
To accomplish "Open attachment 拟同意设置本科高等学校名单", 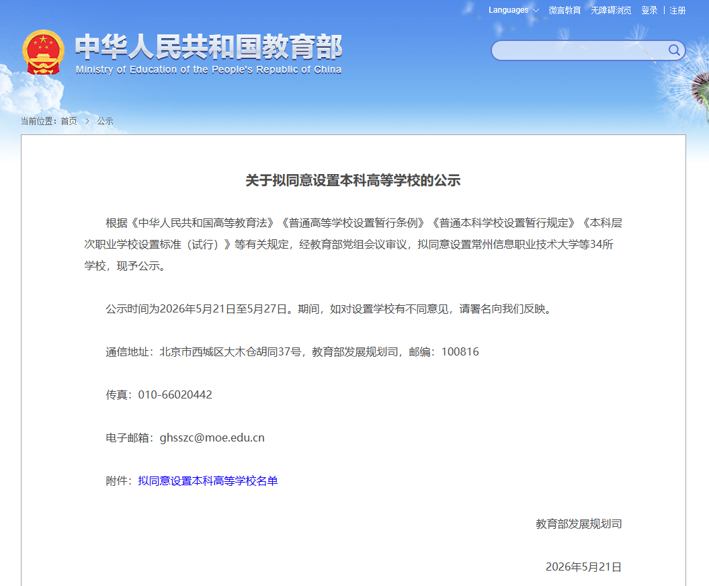I will (208, 481).
